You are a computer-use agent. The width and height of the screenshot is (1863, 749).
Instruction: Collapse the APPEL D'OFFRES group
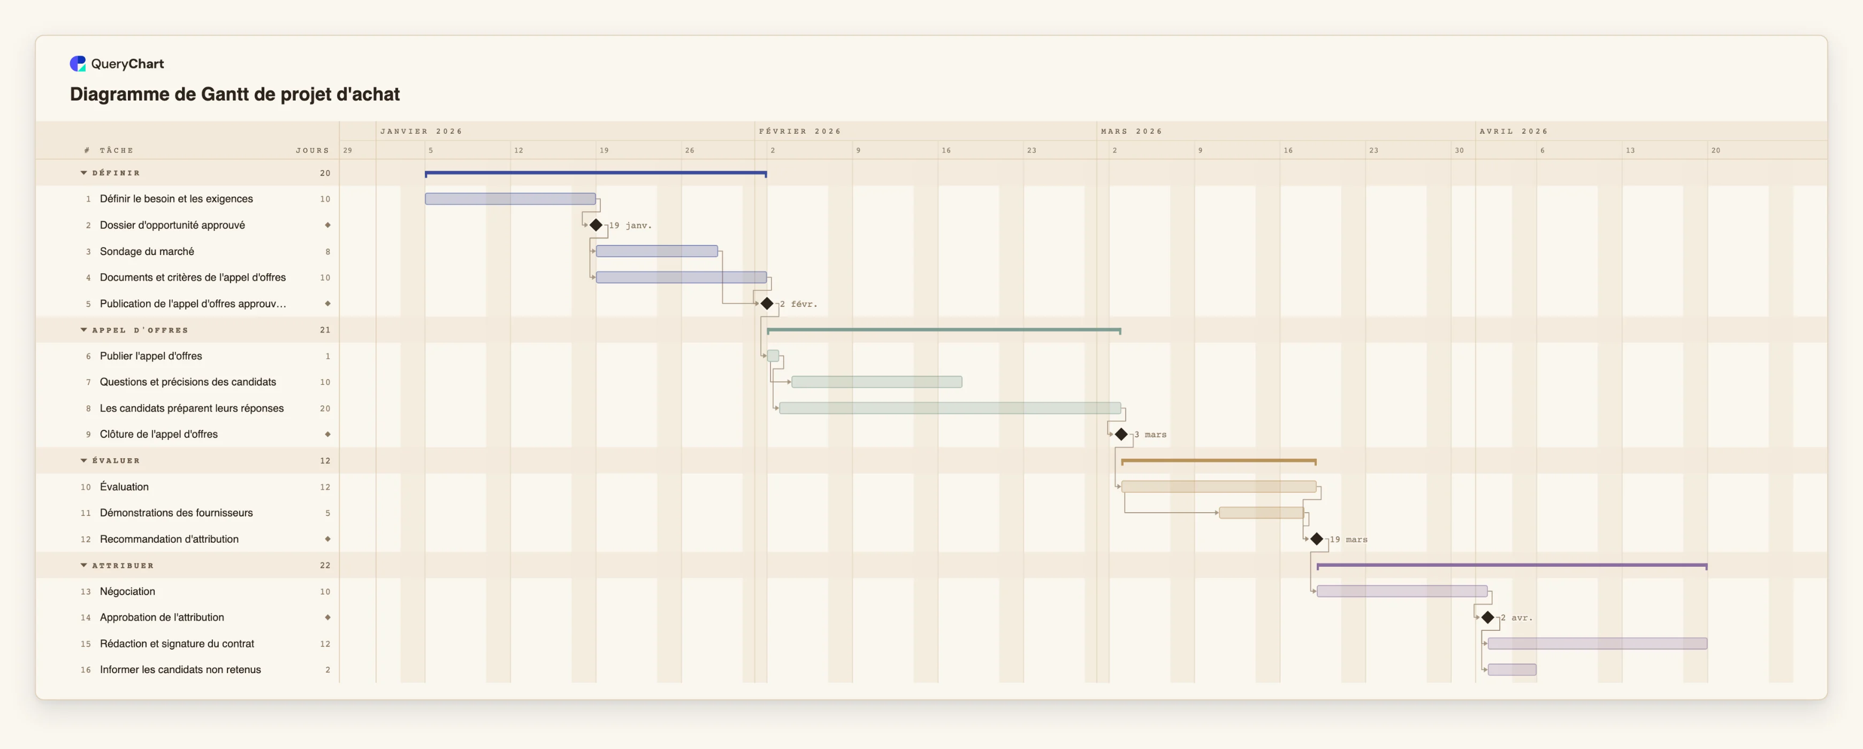[x=84, y=330]
